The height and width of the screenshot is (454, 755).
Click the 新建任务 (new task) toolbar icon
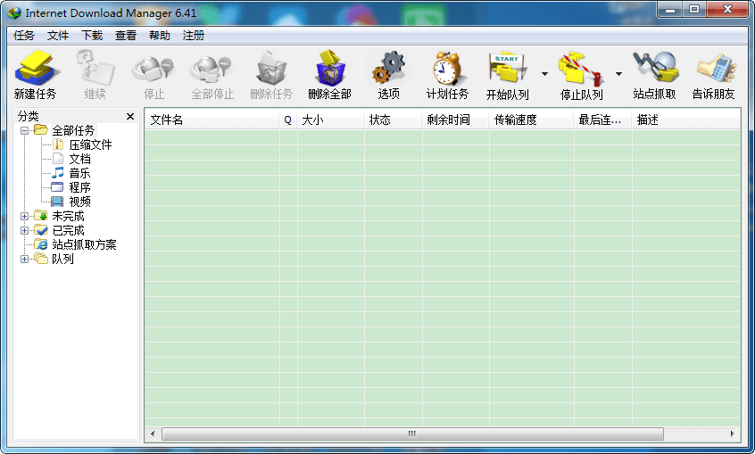coord(36,68)
